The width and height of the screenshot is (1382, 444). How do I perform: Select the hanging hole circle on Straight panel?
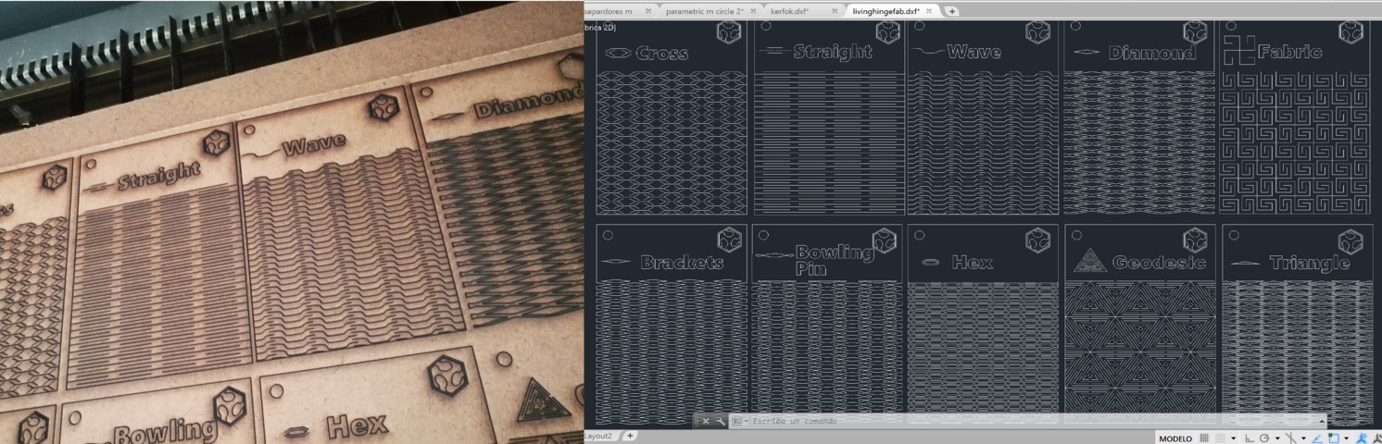click(764, 27)
